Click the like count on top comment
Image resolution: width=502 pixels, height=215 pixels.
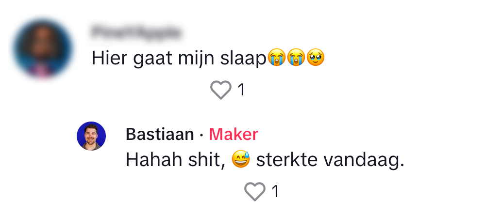(241, 90)
